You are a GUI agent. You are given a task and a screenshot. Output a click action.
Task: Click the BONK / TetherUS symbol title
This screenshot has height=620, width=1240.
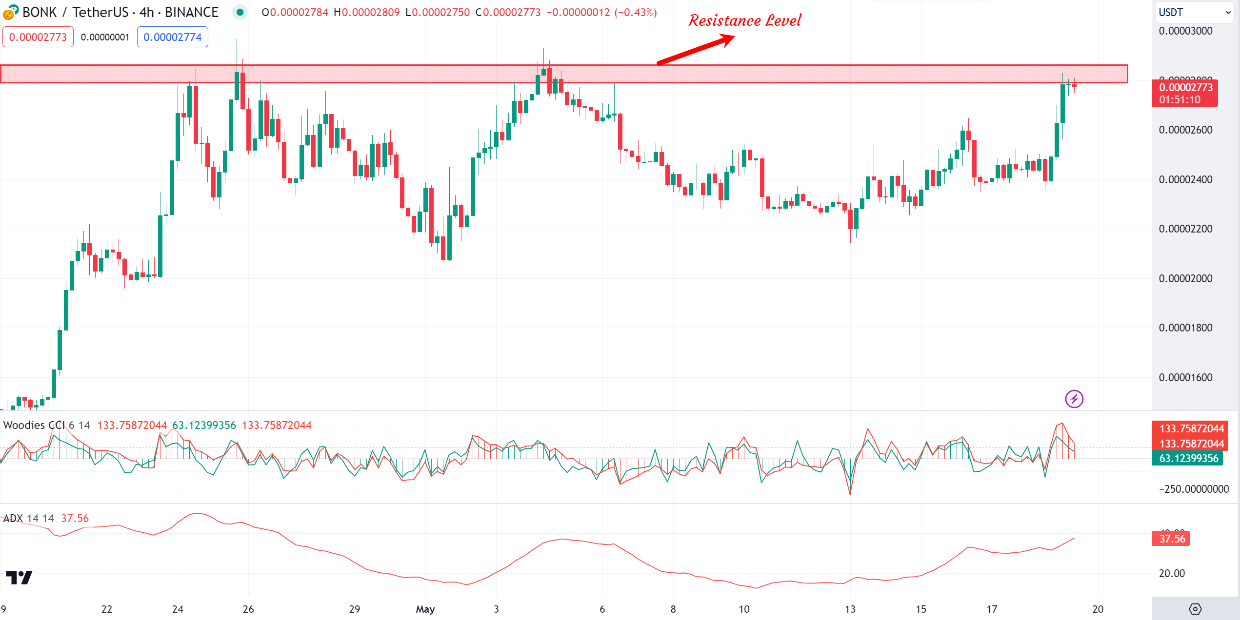(x=120, y=12)
